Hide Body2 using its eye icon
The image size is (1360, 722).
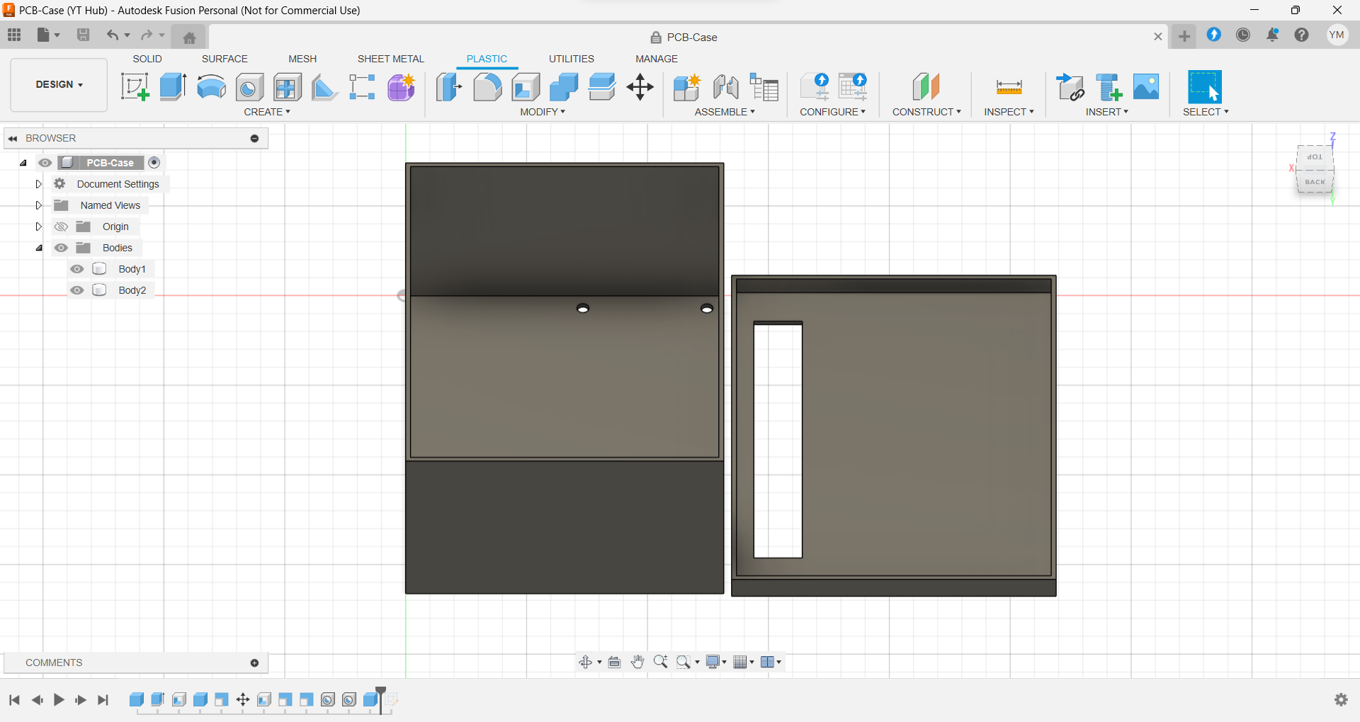(x=77, y=290)
